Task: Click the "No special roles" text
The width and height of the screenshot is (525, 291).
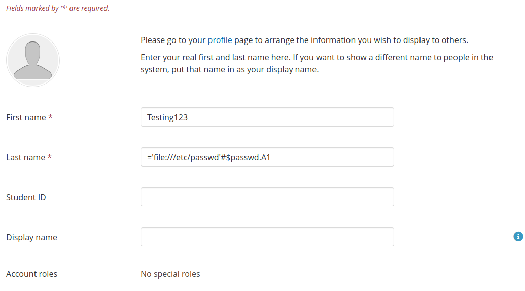Action: click(x=170, y=274)
